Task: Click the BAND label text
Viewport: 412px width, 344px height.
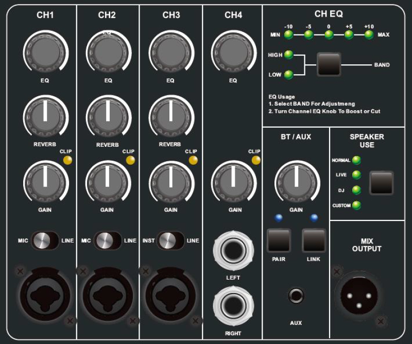Action: [382, 65]
